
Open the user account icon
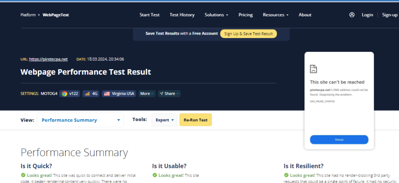click(x=352, y=15)
